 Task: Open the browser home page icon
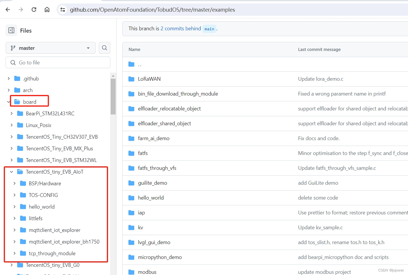tap(47, 10)
